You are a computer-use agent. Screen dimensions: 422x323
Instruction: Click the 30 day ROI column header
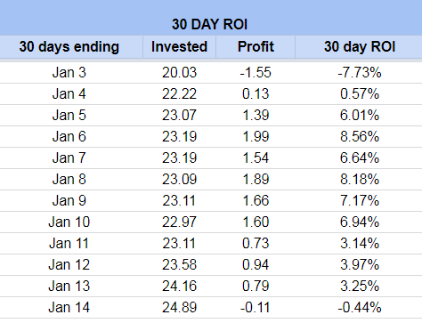tap(359, 47)
